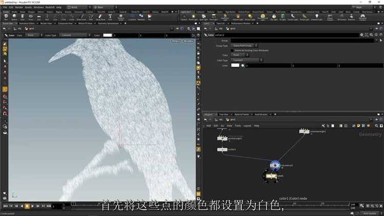Open the Color Type dropdown in parameters
Image resolution: width=384 pixels, height=216 pixels.
tap(246, 60)
